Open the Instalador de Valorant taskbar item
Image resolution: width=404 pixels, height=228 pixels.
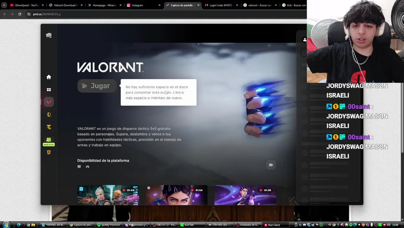248,225
